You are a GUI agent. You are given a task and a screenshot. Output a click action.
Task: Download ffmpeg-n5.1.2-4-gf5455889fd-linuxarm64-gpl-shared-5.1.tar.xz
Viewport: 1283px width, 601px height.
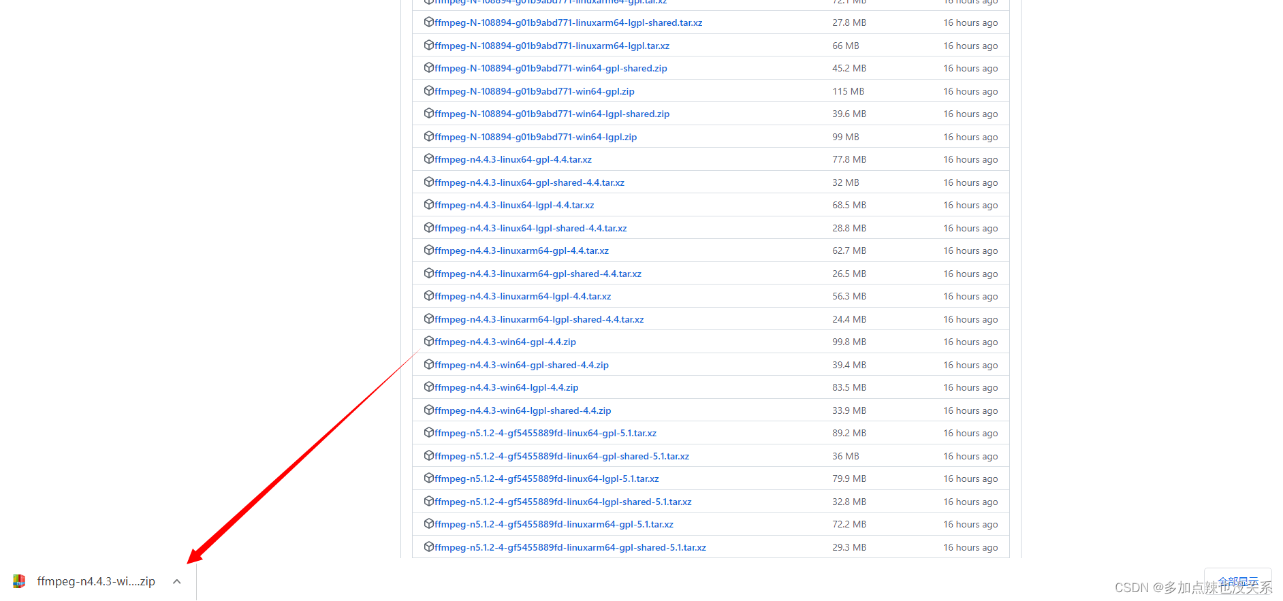coord(571,547)
